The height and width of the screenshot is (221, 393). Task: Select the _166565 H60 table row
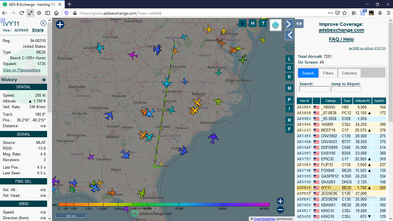coord(342,107)
